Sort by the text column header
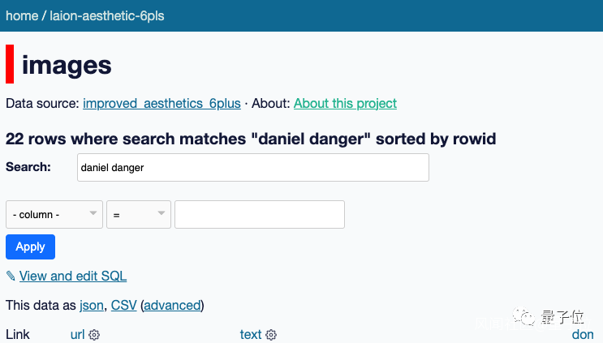Image resolution: width=603 pixels, height=343 pixels. 251,335
